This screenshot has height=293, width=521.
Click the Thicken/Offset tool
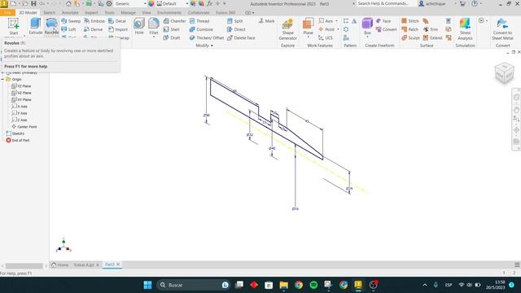click(206, 38)
